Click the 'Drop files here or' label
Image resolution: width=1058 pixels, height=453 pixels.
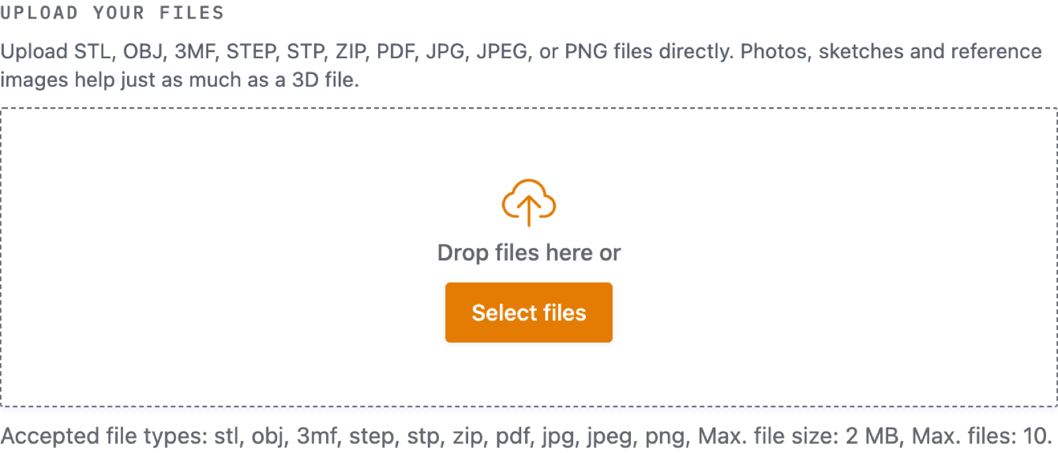point(529,253)
